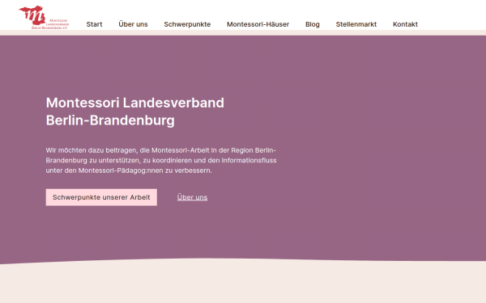Open the Start menu item
Viewport: 486px width, 303px height.
click(94, 24)
